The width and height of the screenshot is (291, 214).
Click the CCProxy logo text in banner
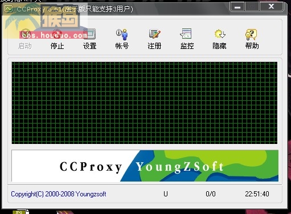pyautogui.click(x=91, y=167)
